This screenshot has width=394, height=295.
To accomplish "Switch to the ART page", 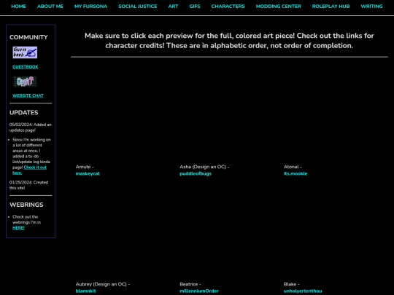I will pos(173,7).
